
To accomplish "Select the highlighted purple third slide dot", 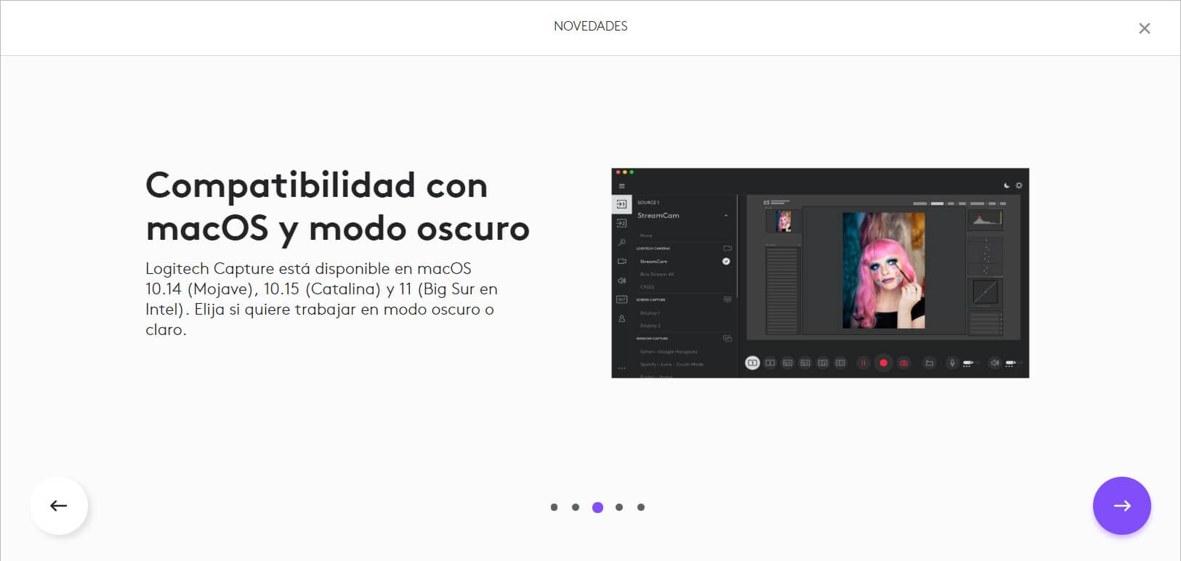I will [x=597, y=507].
